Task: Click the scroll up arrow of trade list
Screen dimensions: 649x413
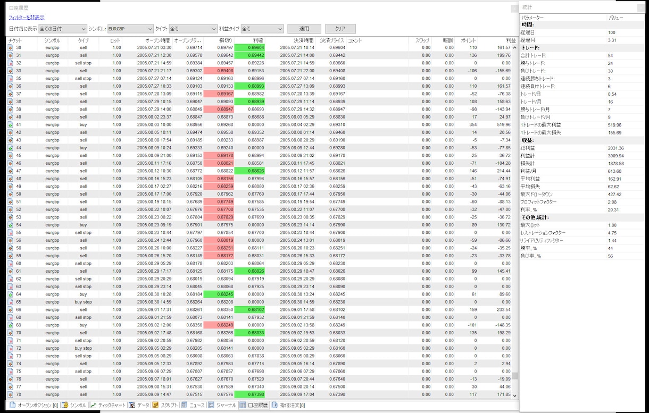Action: click(x=514, y=48)
